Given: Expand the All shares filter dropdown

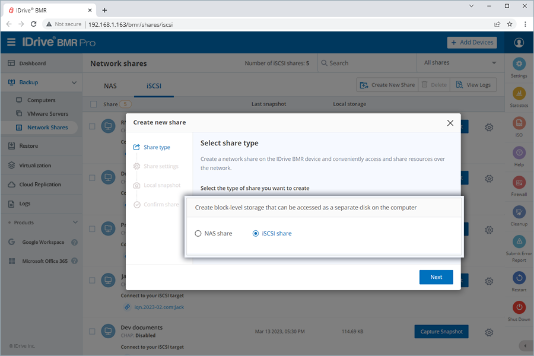Looking at the screenshot, I should point(460,62).
